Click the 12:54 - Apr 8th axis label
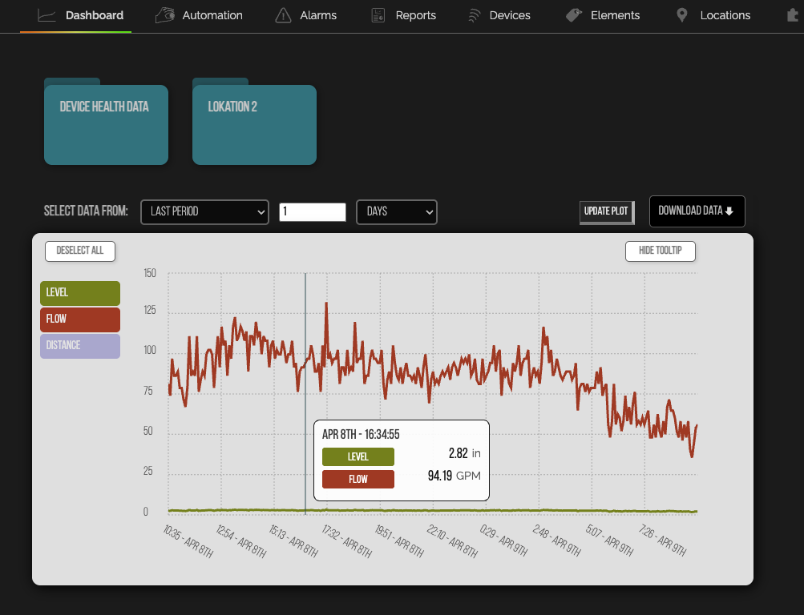The image size is (804, 615). [x=241, y=541]
